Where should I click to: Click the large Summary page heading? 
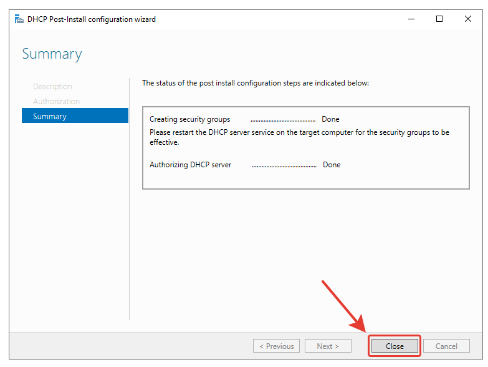52,54
